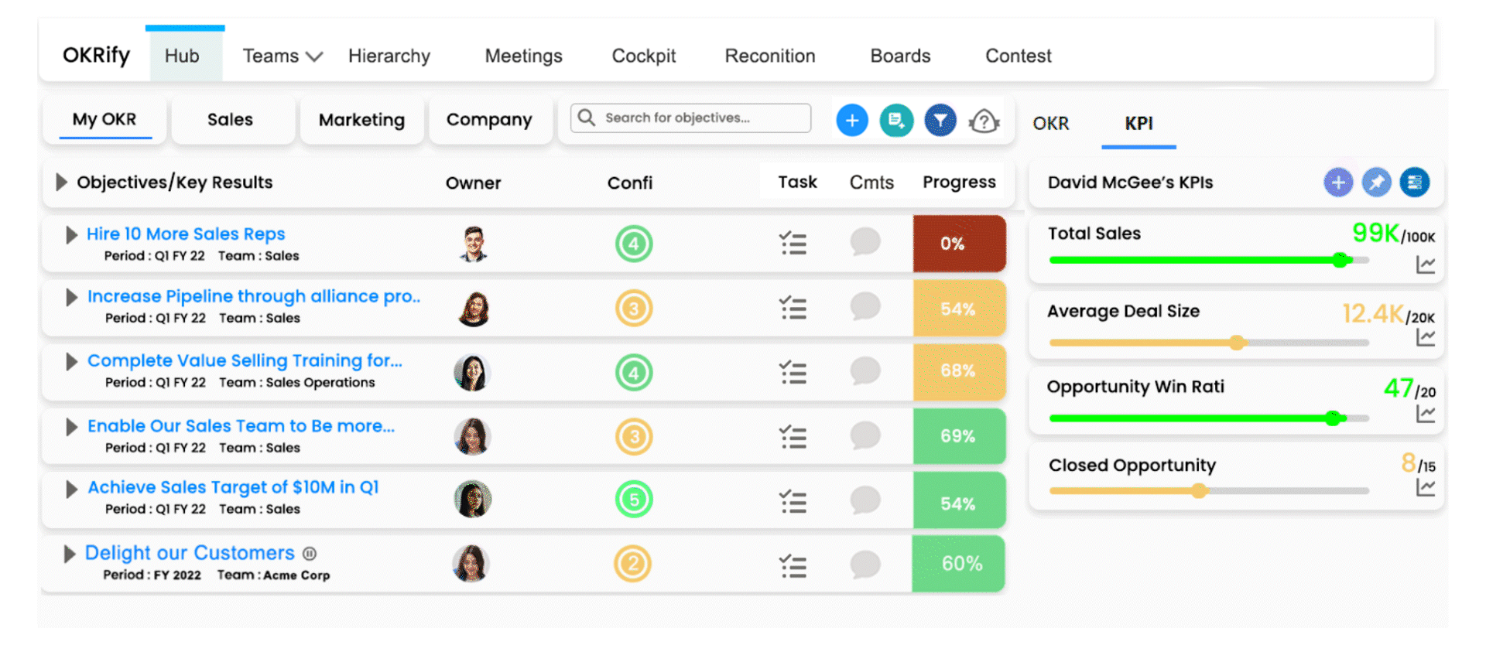
Task: Click the pin icon in KPI header
Action: tap(1376, 183)
